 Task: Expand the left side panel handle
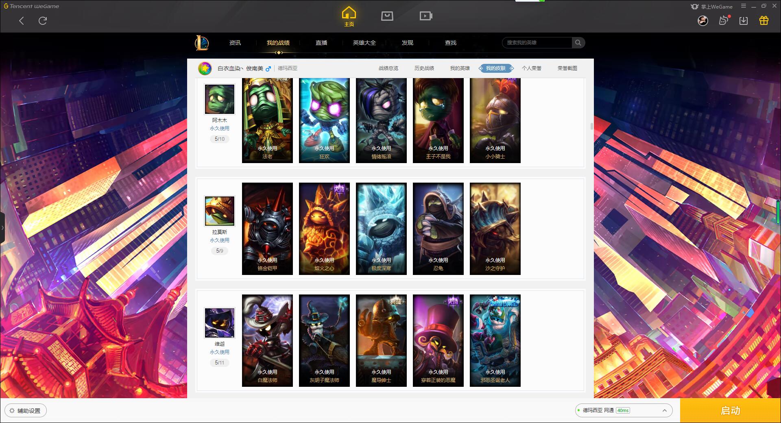tap(2, 228)
